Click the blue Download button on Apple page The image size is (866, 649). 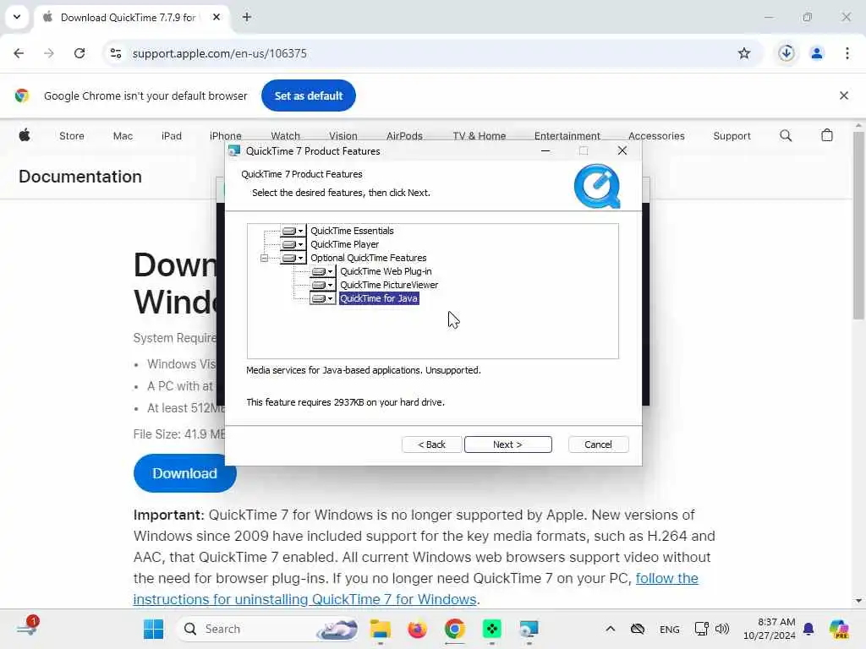(x=184, y=473)
